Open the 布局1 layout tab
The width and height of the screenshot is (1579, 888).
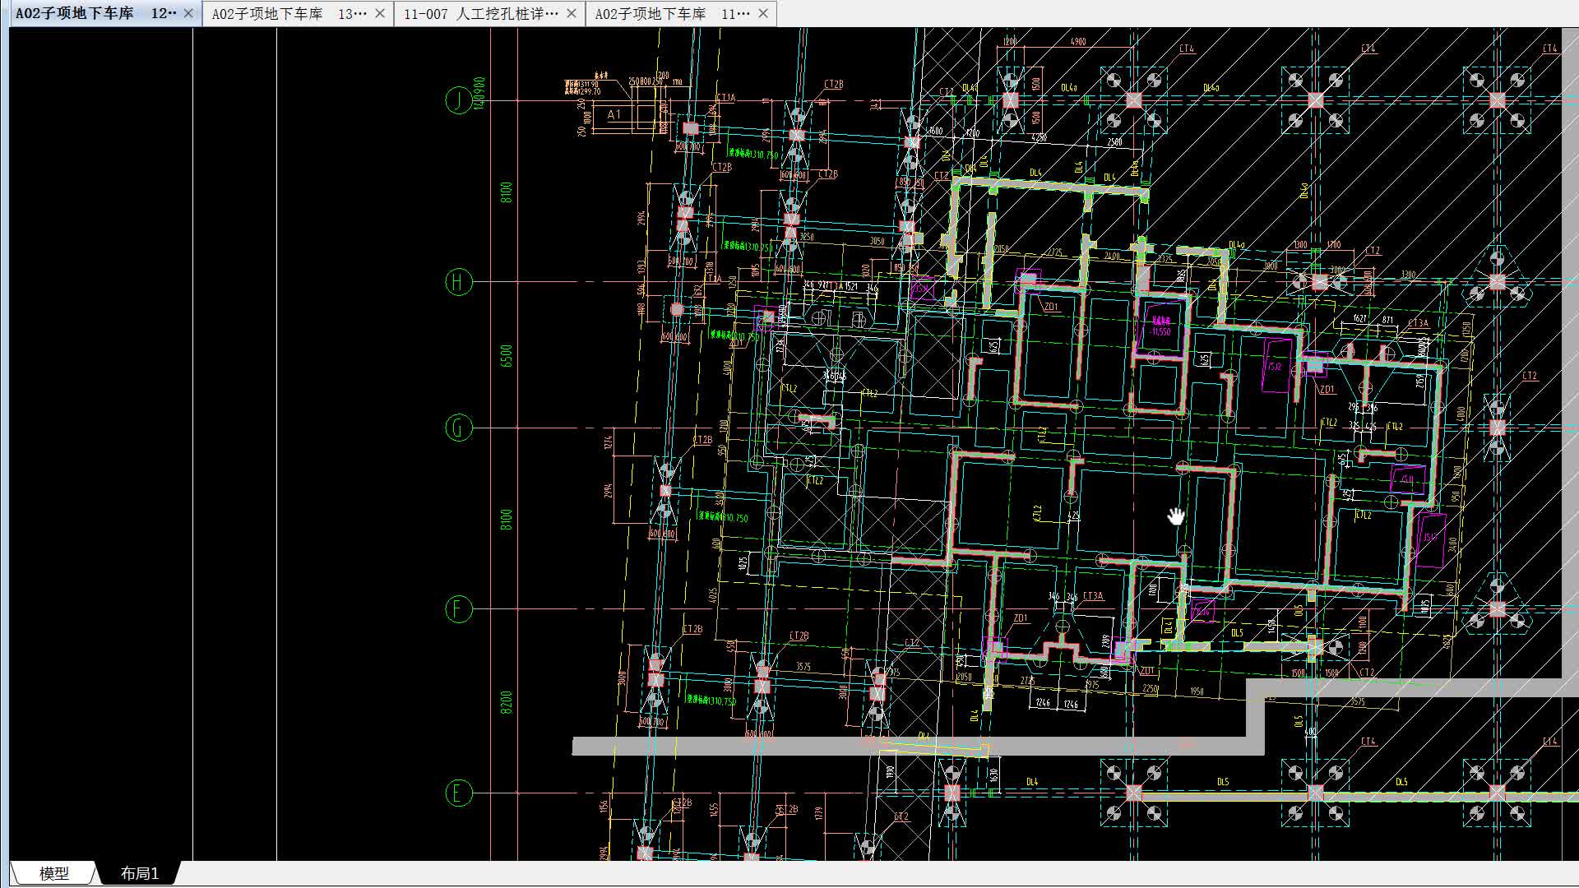click(139, 873)
